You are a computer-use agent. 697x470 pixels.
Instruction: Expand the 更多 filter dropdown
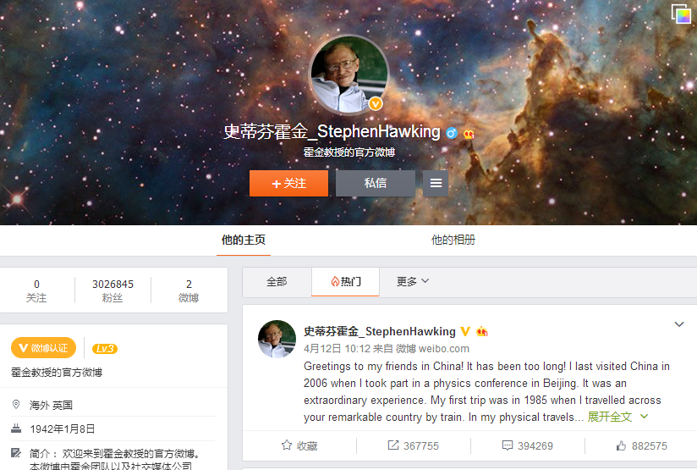tap(413, 281)
